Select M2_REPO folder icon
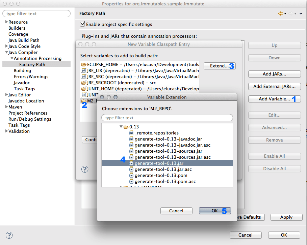The image size is (307, 245). pyautogui.click(x=84, y=101)
